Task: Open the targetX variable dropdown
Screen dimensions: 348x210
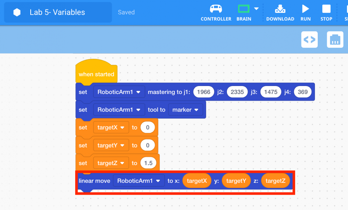Action: [x=111, y=127]
